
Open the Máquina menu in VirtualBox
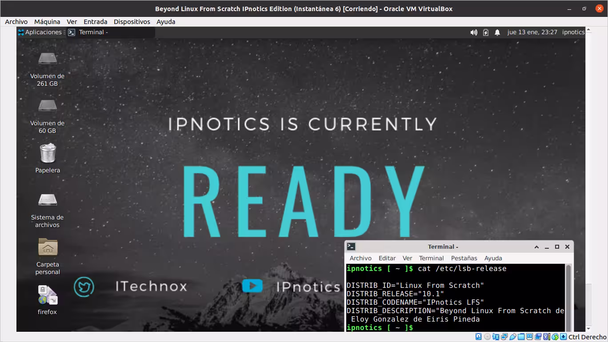coord(47,21)
